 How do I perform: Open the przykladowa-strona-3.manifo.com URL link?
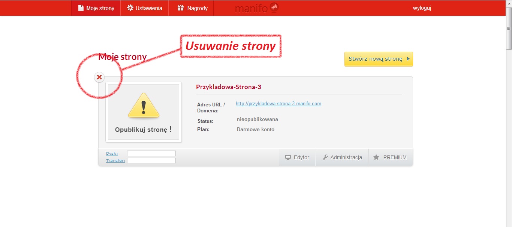coord(278,104)
